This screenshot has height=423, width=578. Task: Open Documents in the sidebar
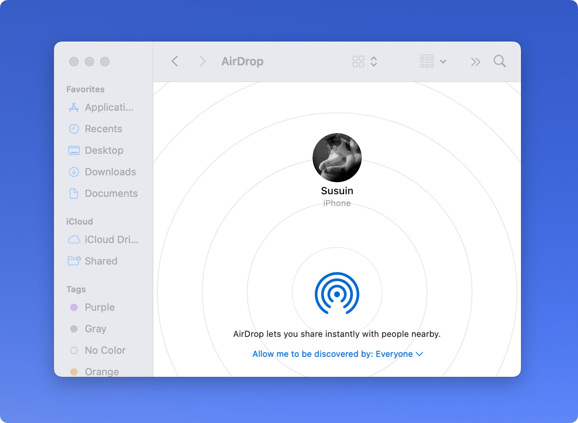(x=102, y=193)
